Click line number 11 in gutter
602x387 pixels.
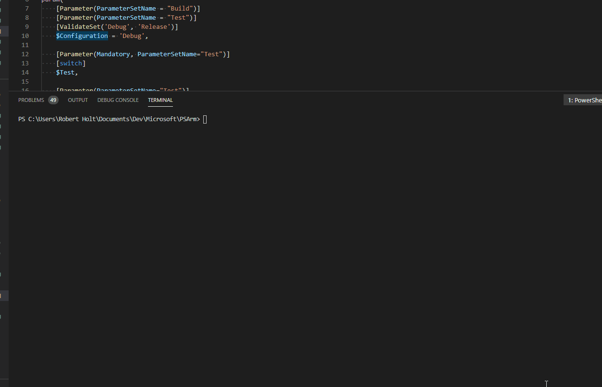25,45
